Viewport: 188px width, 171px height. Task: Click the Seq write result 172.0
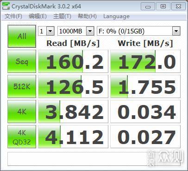click(x=145, y=61)
